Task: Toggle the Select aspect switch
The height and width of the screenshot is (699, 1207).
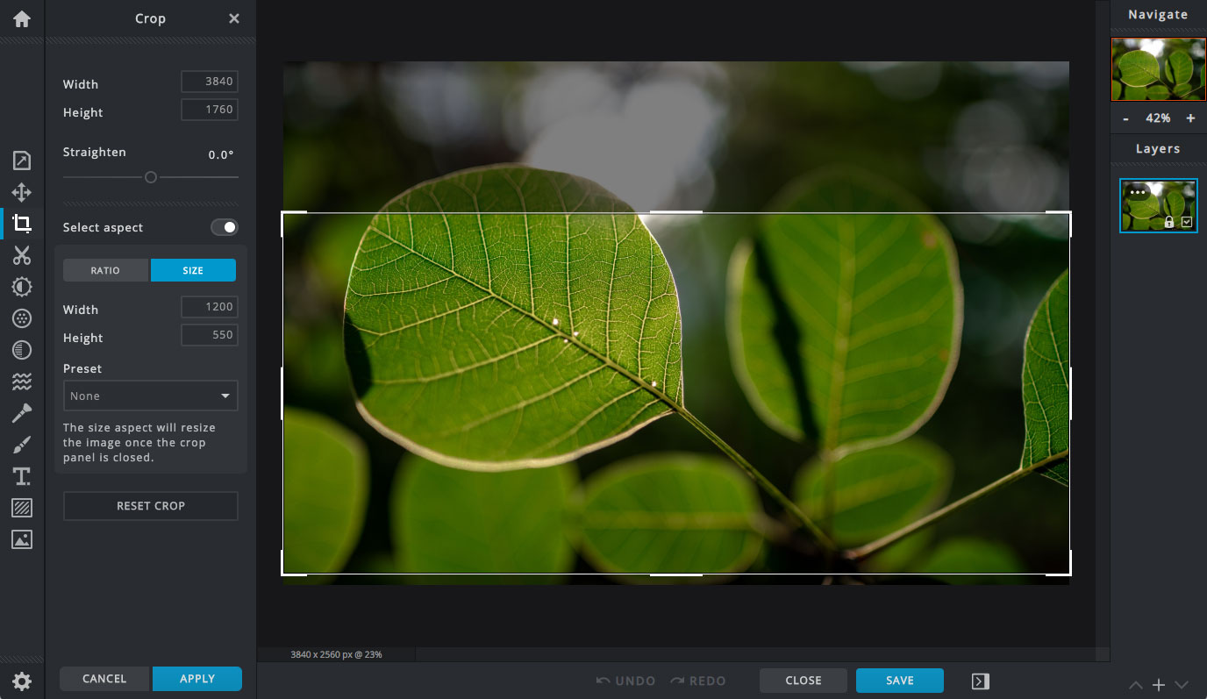Action: point(225,227)
